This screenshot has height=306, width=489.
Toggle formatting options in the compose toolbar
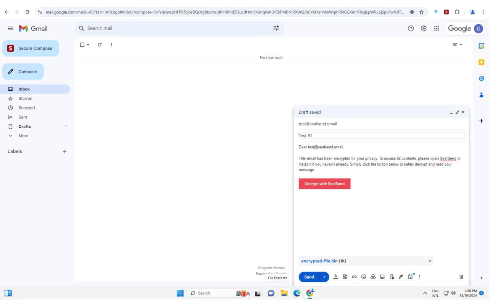pyautogui.click(x=336, y=277)
